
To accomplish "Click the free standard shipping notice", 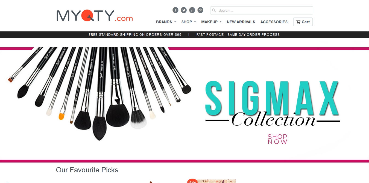I will click(x=135, y=35).
